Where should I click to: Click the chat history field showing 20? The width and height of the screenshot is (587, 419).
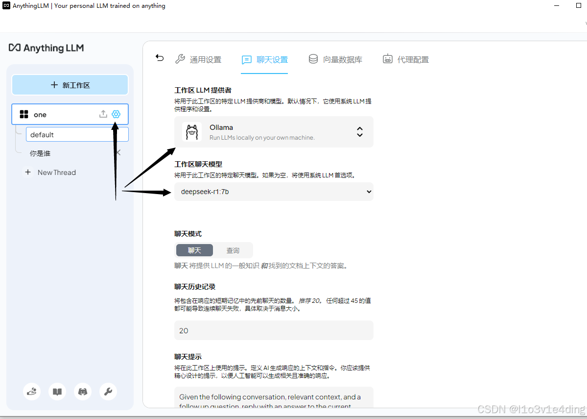(x=274, y=330)
